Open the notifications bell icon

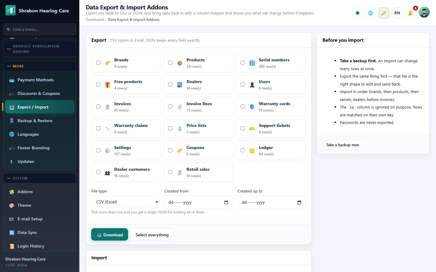click(x=411, y=13)
